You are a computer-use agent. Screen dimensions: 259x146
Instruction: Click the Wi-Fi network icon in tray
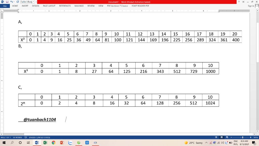219,143
